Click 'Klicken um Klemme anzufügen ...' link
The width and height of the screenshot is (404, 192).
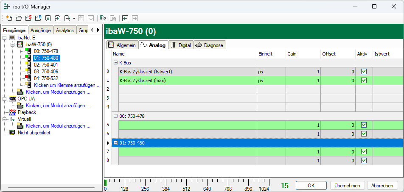point(67,85)
